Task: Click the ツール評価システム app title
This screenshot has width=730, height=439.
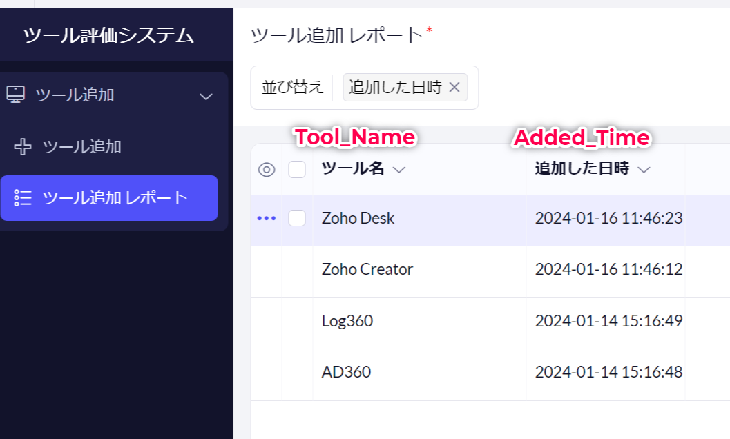Action: [108, 35]
